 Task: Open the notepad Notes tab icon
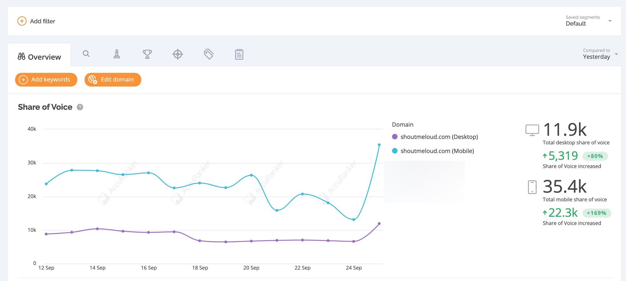click(239, 54)
